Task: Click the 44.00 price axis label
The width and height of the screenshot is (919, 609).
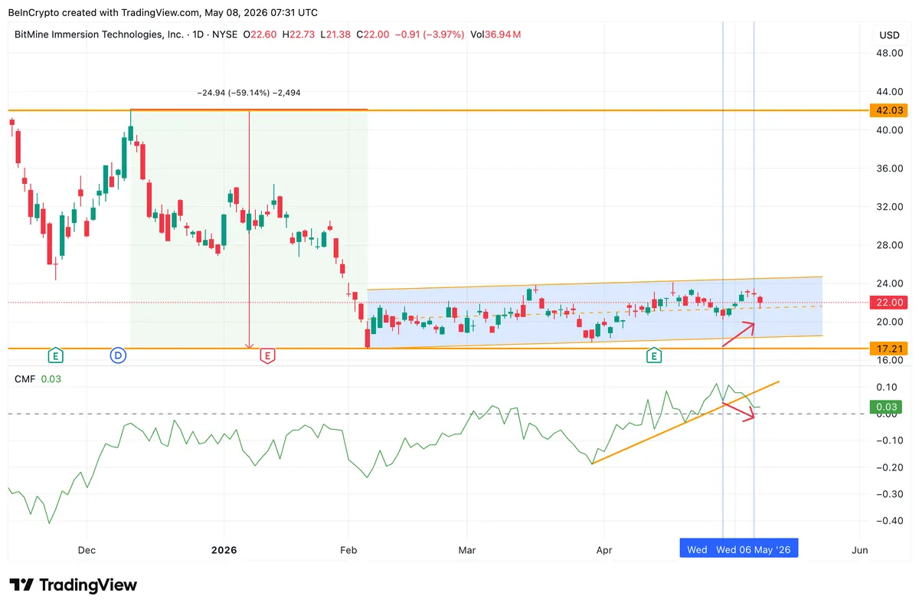Action: point(891,91)
